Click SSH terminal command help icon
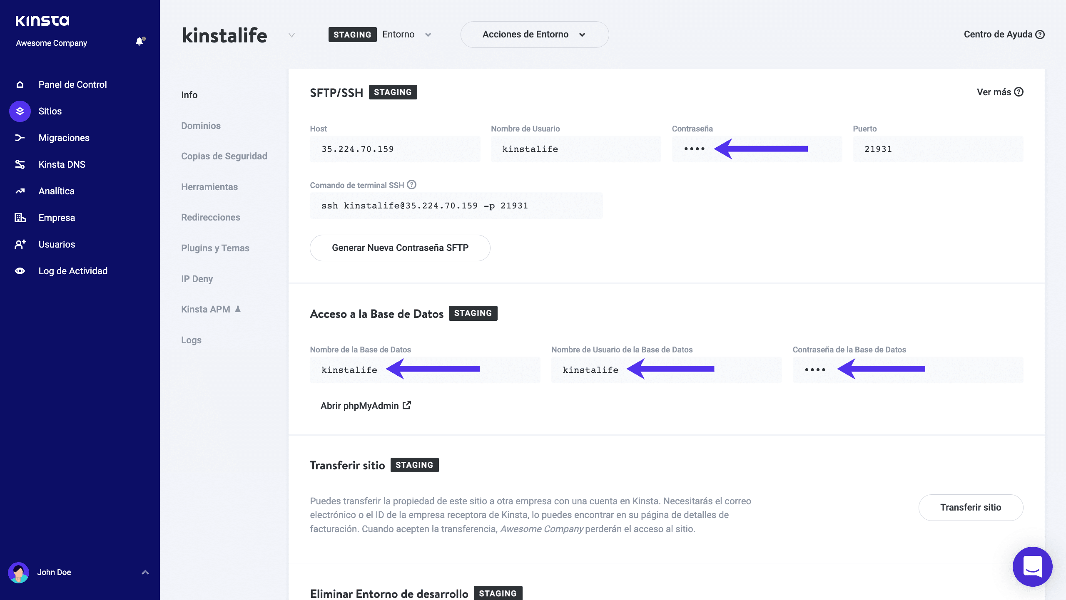Viewport: 1066px width, 600px height. pyautogui.click(x=411, y=185)
